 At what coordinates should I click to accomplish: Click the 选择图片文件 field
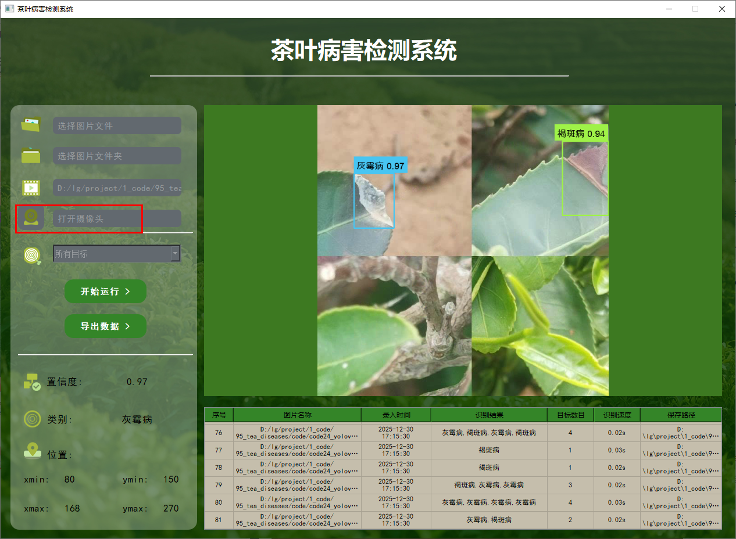point(117,125)
